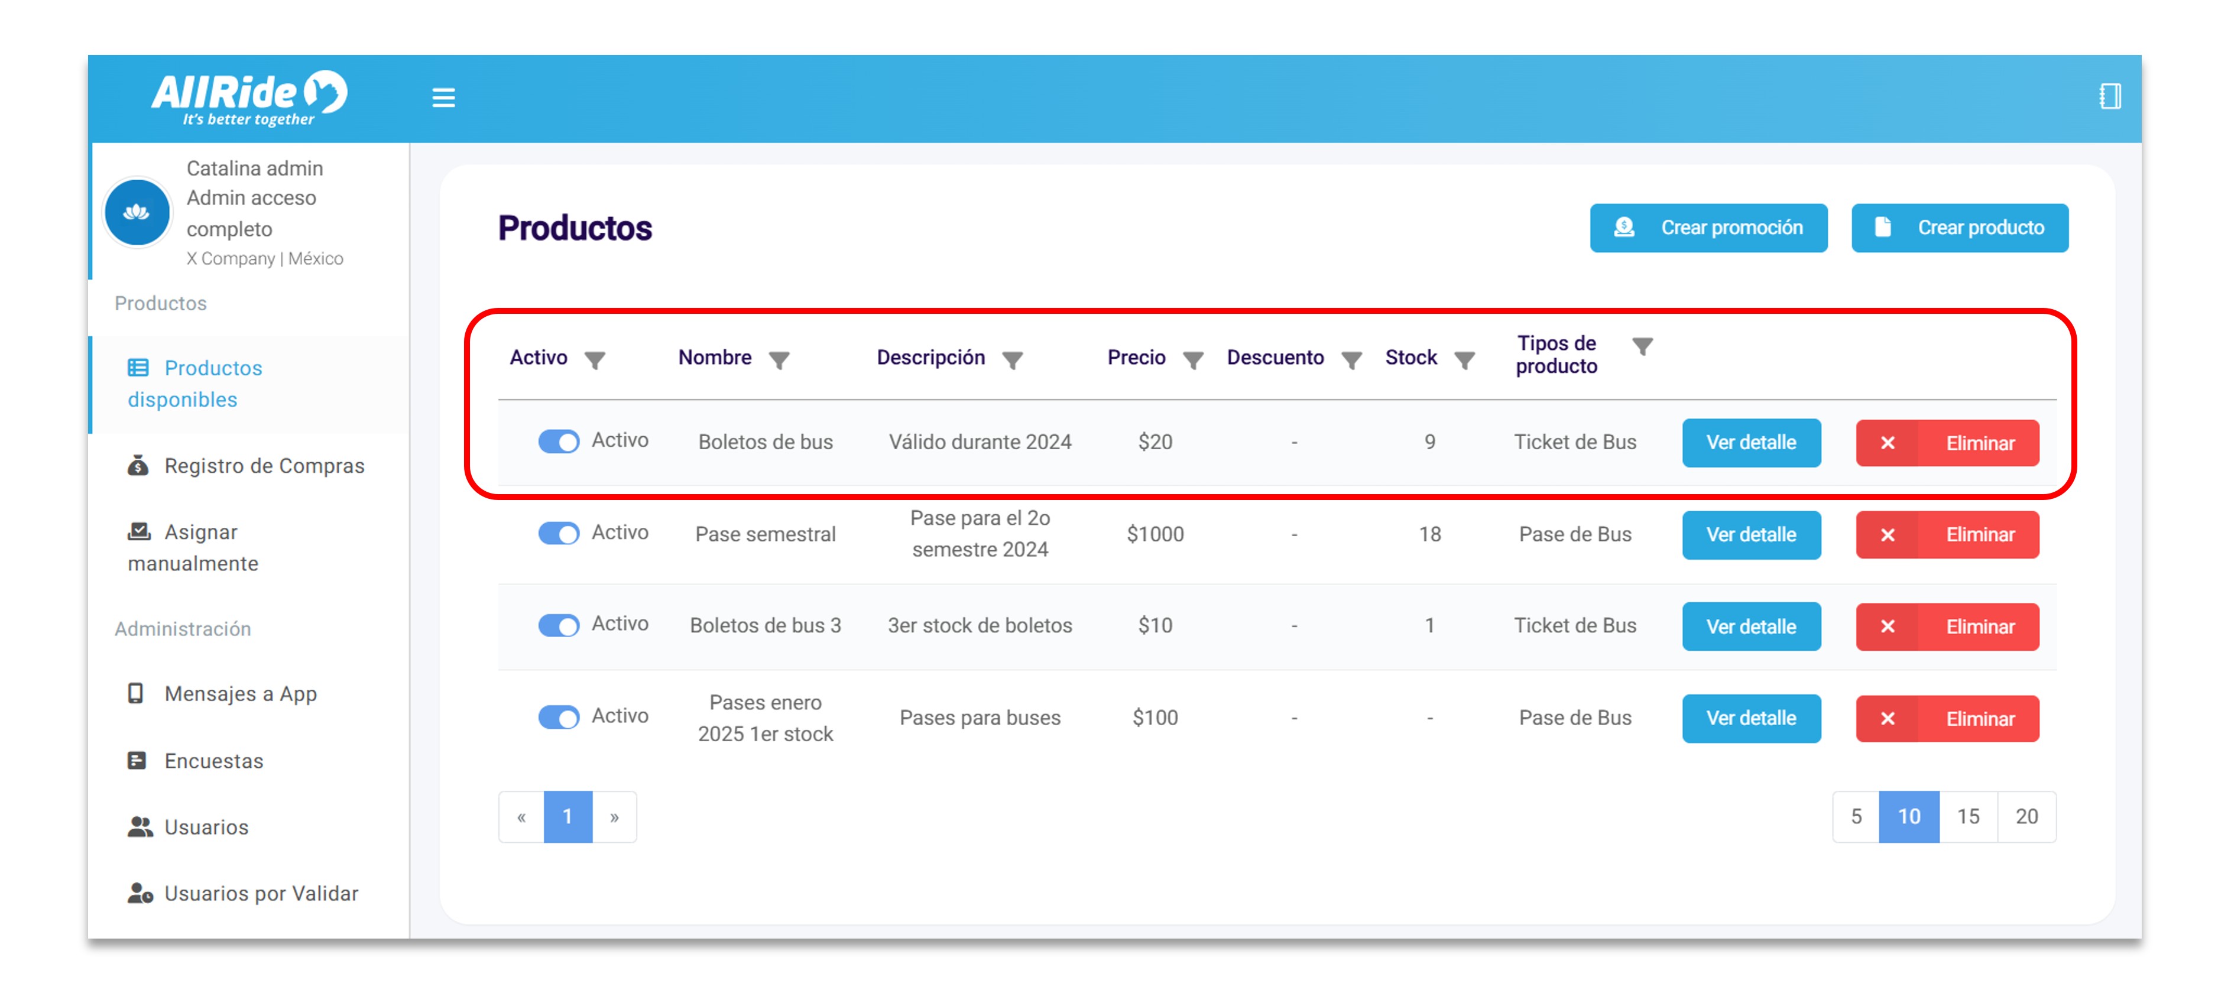Click the Registro de Compras money bag icon

pos(138,466)
